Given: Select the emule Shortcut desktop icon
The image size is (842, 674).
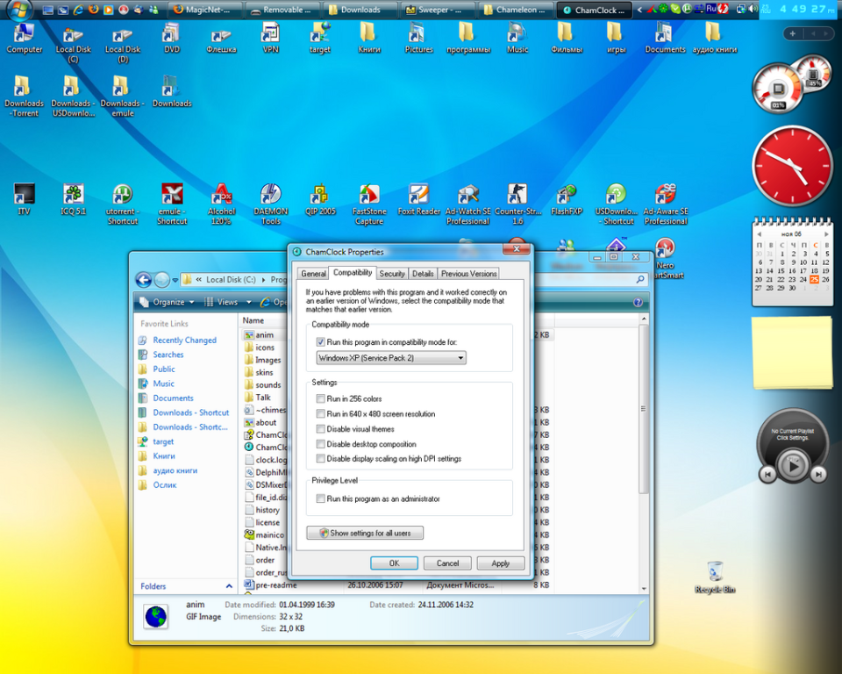Looking at the screenshot, I should point(172,204).
